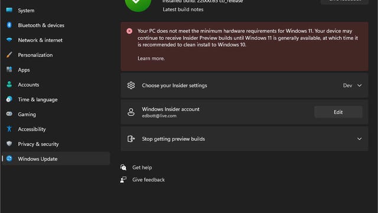Open Accounts settings page
The image size is (378, 213).
[x=28, y=85]
